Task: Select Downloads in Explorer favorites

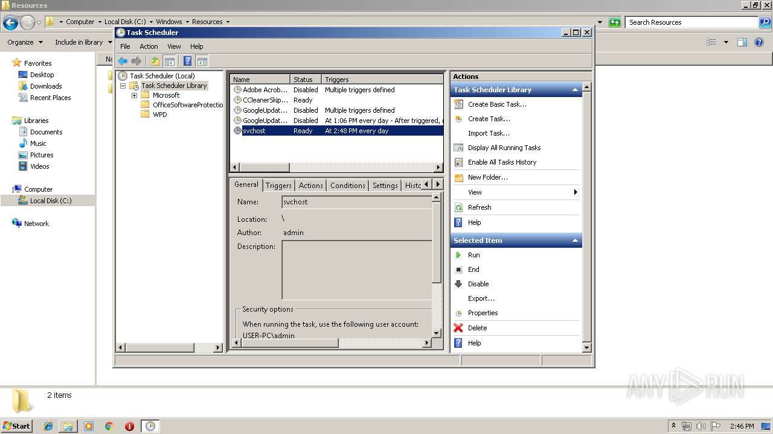Action: click(46, 86)
